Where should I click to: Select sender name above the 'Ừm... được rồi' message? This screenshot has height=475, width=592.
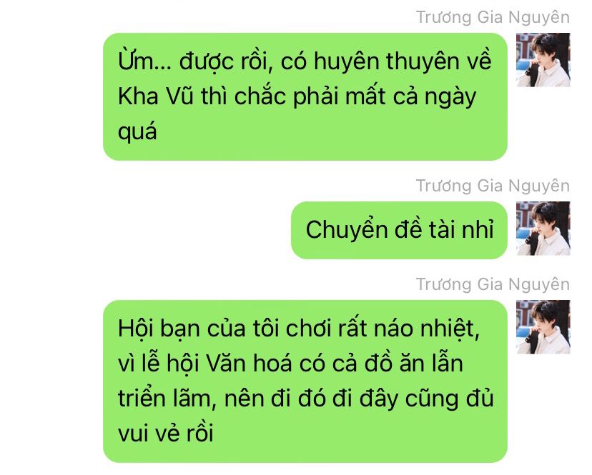[x=493, y=18]
